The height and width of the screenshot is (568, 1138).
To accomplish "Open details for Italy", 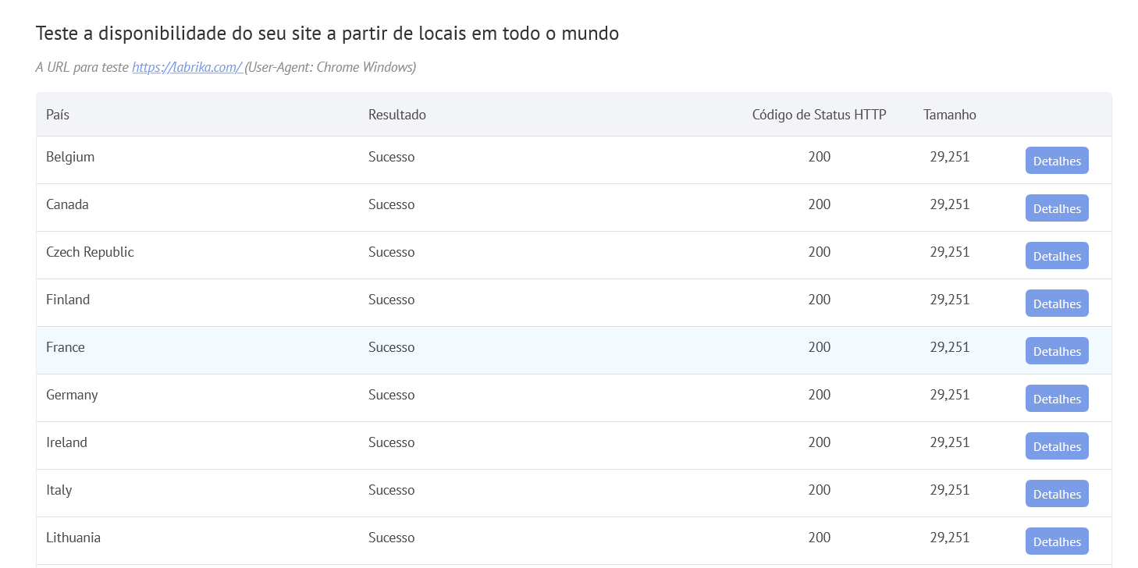I will coord(1056,493).
